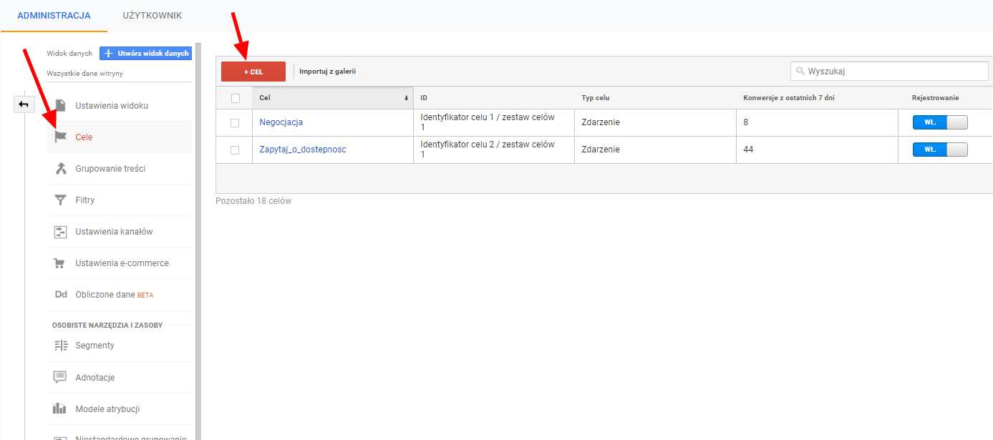Click the sort arrow in Cel column
Screen dimensions: 993x440
point(406,98)
